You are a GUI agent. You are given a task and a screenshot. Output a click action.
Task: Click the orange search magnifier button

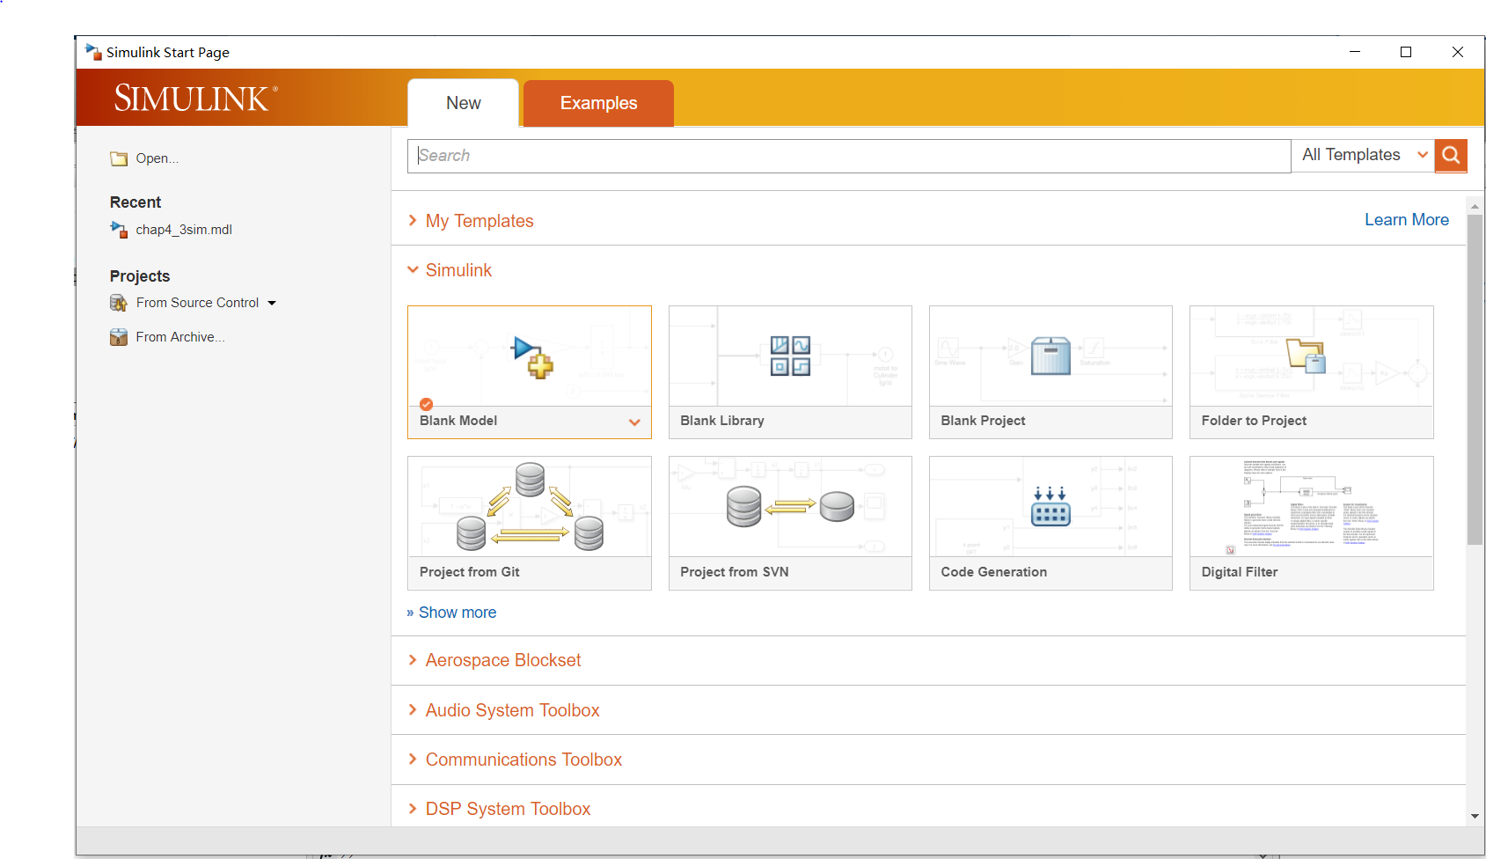tap(1451, 156)
